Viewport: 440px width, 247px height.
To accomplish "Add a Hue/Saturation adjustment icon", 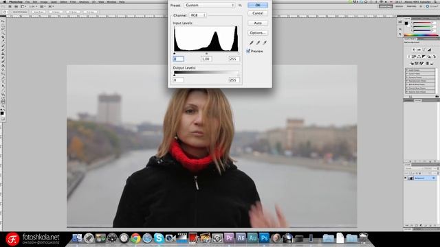I will pos(414,56).
